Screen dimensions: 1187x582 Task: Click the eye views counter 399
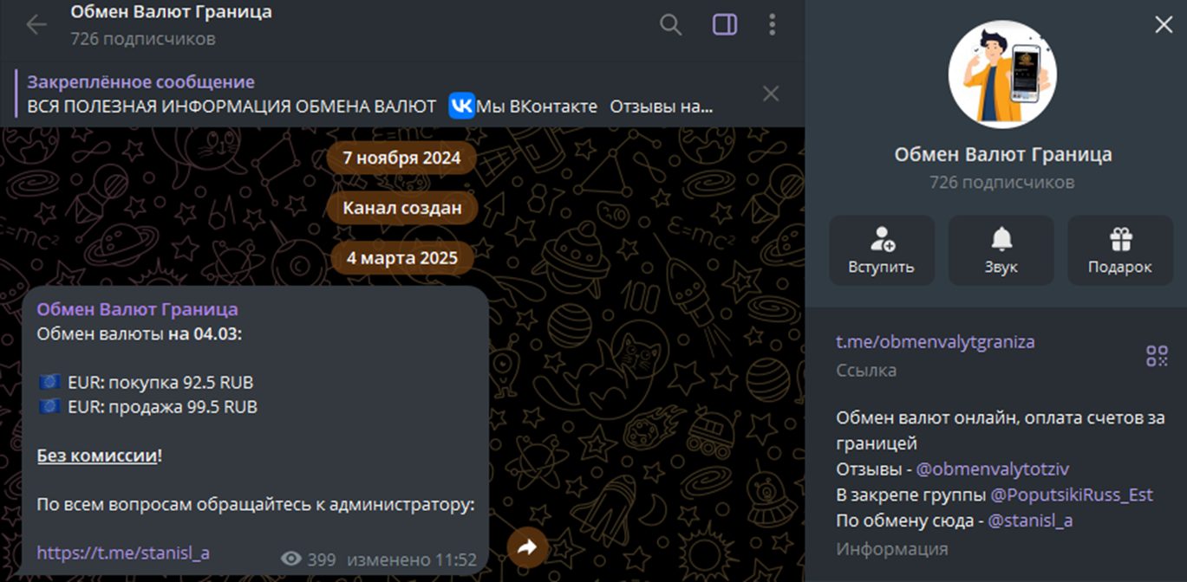tap(309, 559)
